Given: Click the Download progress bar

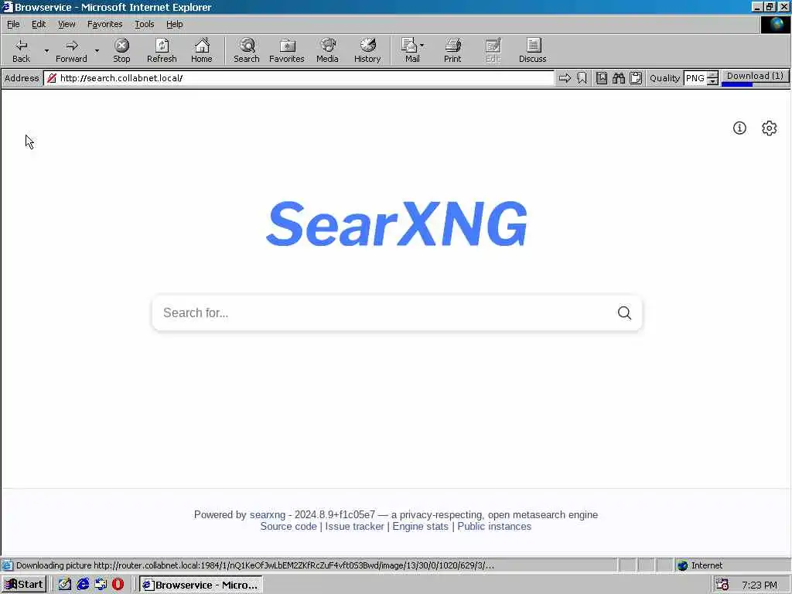Looking at the screenshot, I should click(755, 84).
